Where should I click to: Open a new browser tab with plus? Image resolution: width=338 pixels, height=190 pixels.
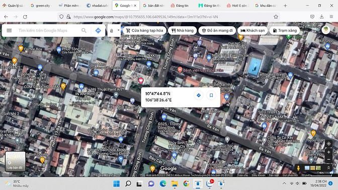point(285,6)
